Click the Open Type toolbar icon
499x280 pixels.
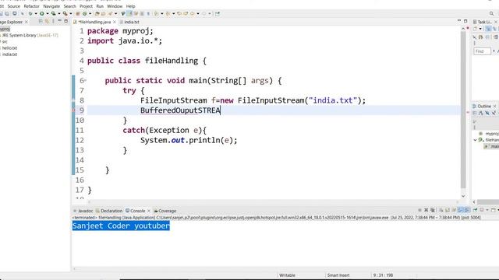97,14
